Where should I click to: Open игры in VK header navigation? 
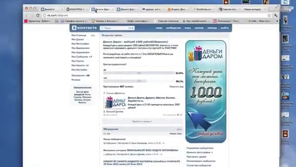click(187, 28)
